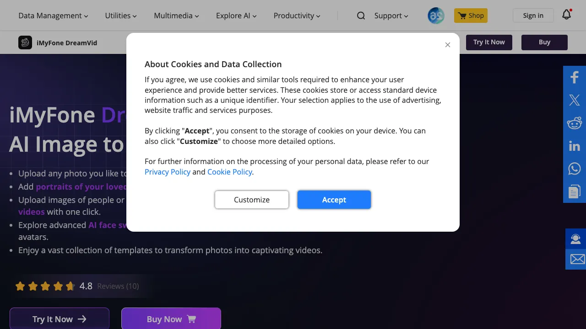Expand the Utilities dropdown menu

coord(121,16)
